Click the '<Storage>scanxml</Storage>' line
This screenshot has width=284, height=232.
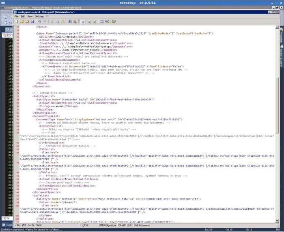[58, 106]
